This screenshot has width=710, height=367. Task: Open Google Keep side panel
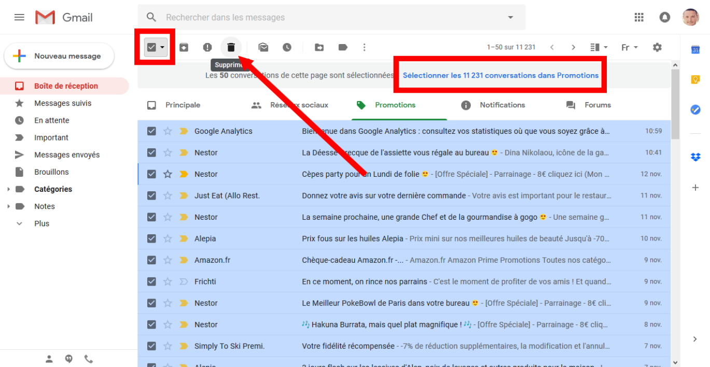pyautogui.click(x=695, y=80)
